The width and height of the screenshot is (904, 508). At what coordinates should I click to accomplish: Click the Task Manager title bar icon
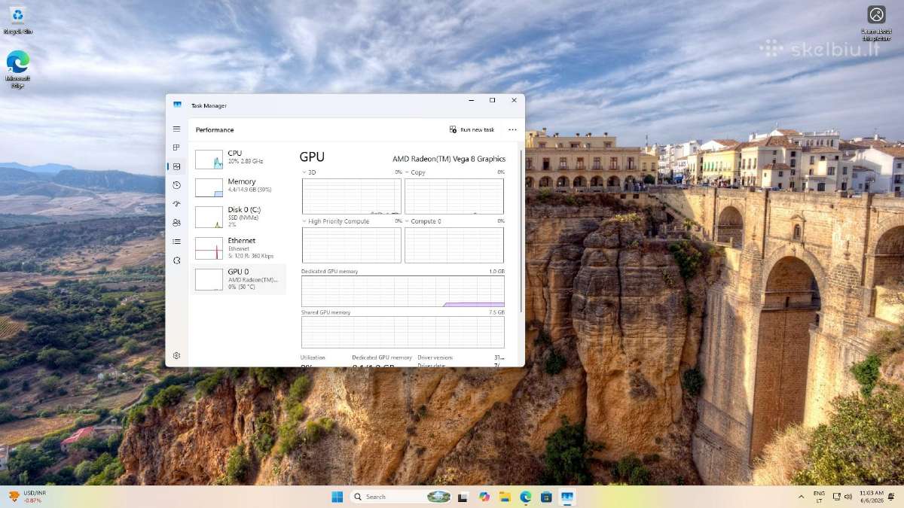pos(177,105)
